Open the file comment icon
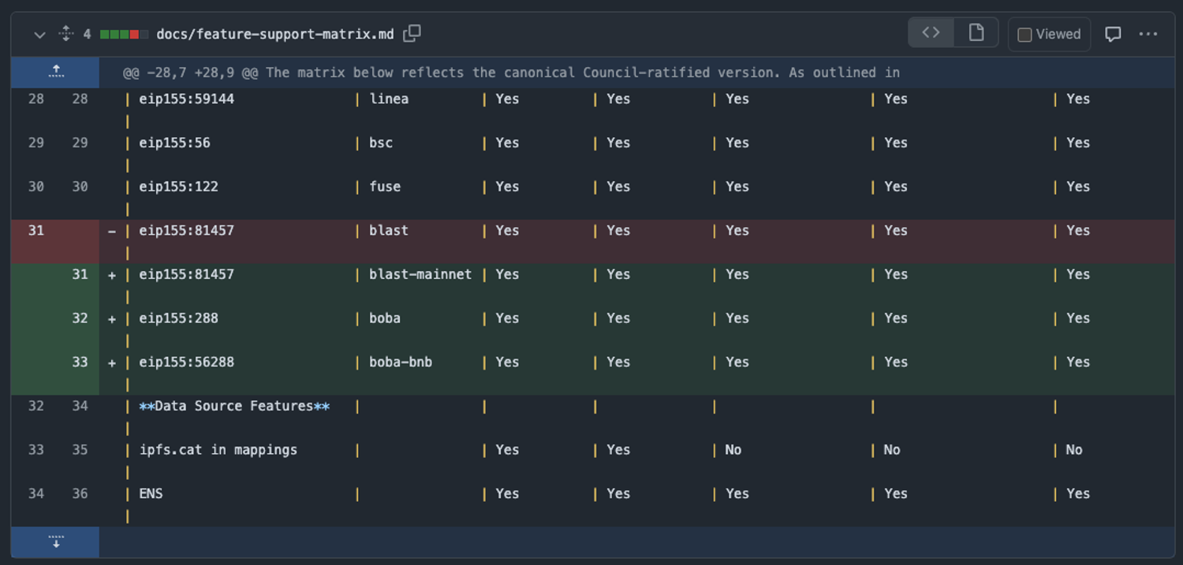Image resolution: width=1183 pixels, height=565 pixels. (1113, 34)
